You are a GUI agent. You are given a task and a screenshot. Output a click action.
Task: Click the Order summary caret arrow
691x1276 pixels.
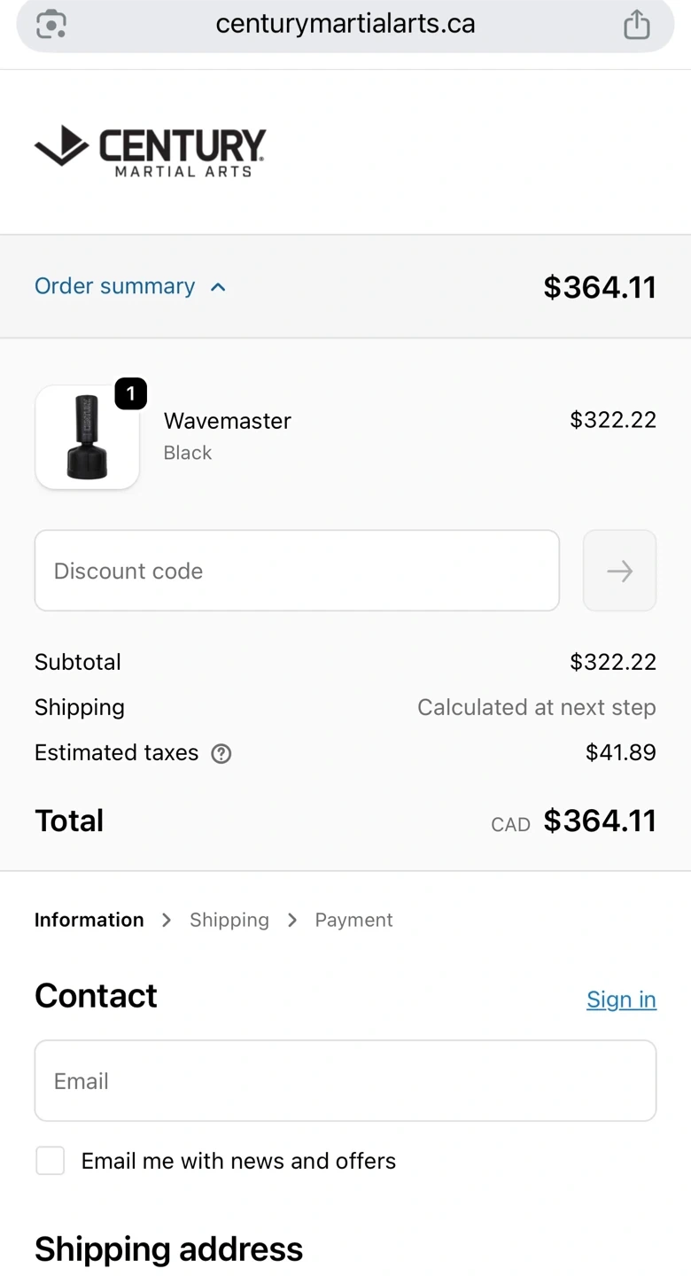[x=218, y=287]
